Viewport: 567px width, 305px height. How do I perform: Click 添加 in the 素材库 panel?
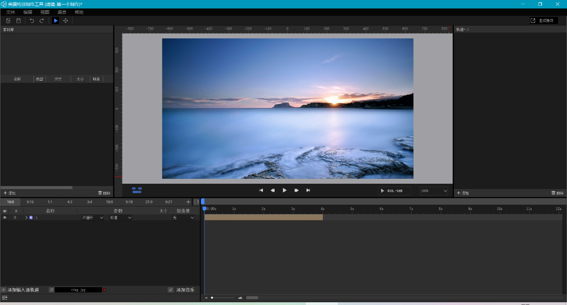pos(9,193)
